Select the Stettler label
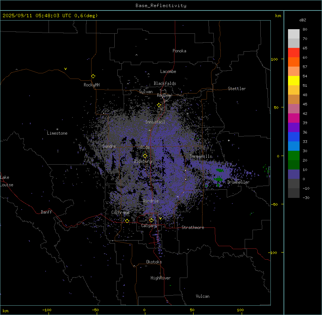 pos(237,89)
